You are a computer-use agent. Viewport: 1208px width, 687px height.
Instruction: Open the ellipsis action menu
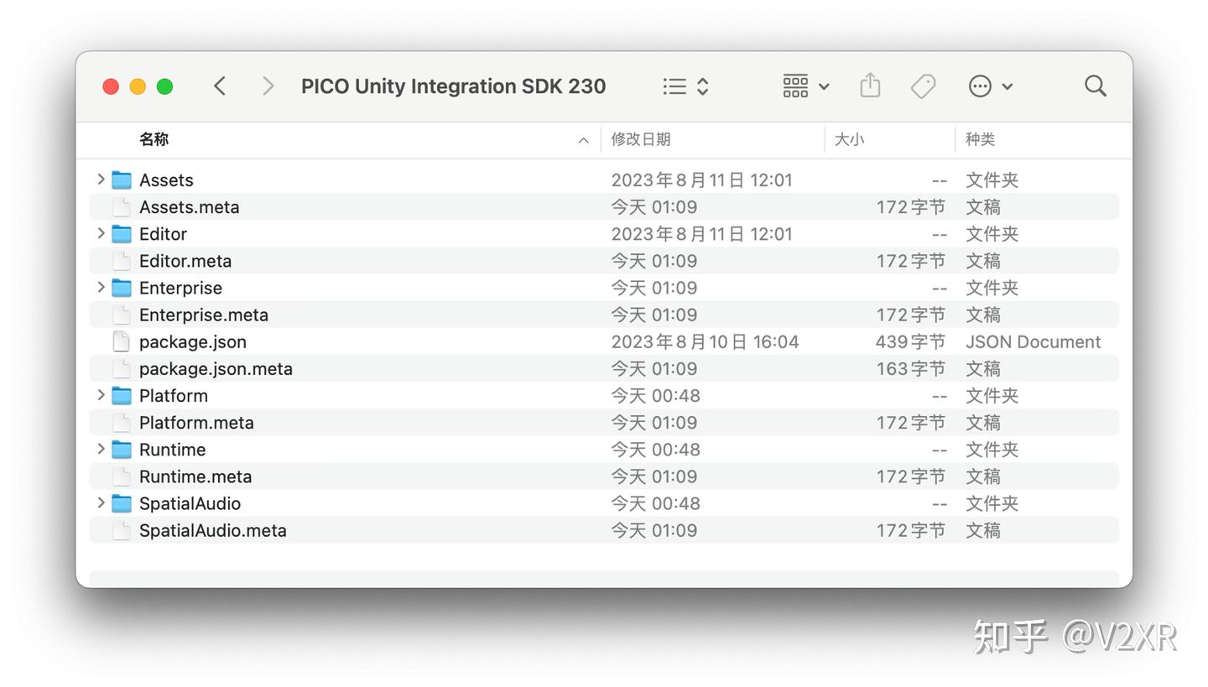990,86
